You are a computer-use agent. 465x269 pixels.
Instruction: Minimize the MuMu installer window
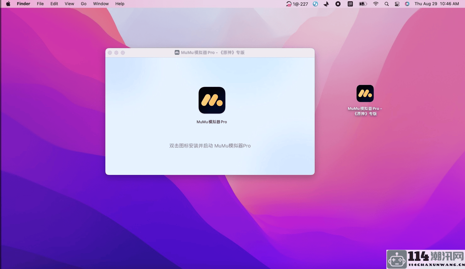(x=116, y=53)
